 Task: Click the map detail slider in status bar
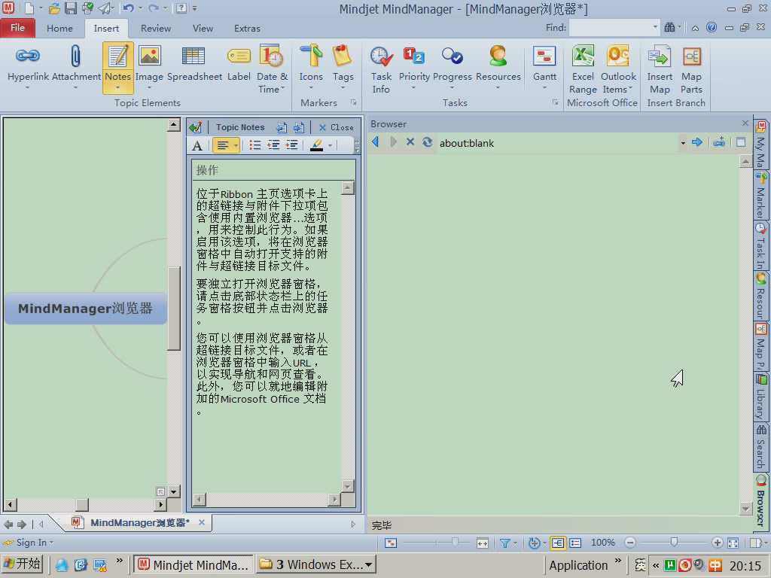point(455,542)
